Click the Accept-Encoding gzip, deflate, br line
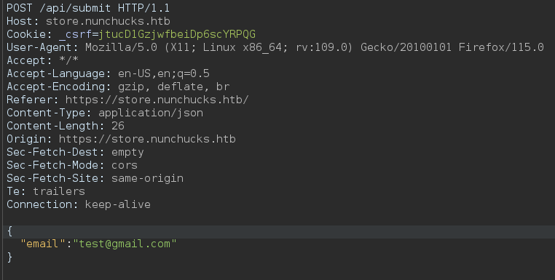Image resolution: width=555 pixels, height=280 pixels. point(118,87)
